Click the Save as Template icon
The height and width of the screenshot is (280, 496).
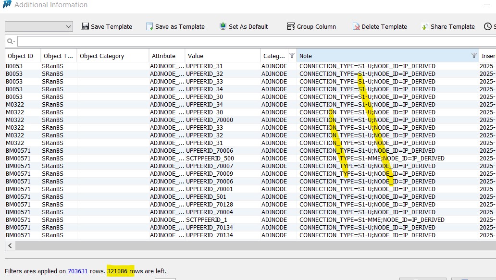pos(149,26)
